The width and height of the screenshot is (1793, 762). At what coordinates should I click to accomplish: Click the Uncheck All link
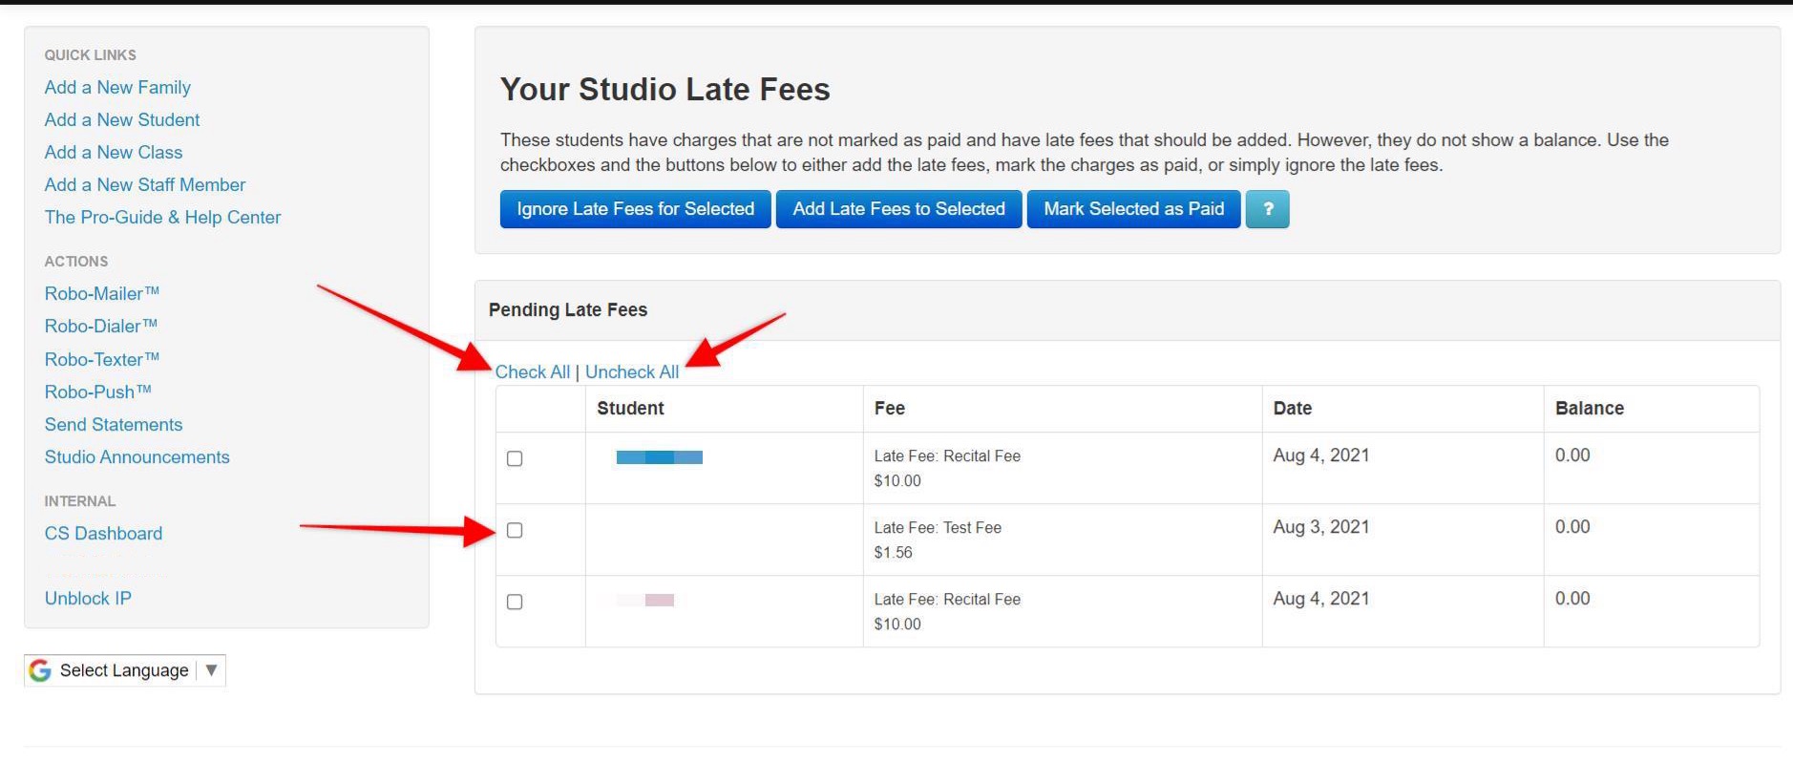pos(632,372)
